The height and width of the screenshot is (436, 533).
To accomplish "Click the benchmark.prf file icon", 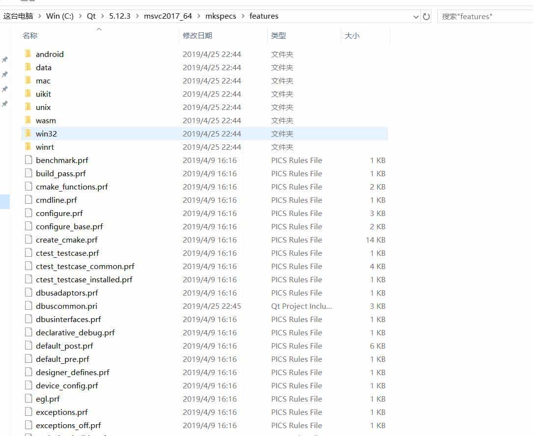I will 28,160.
